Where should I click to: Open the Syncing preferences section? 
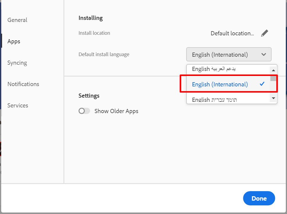click(17, 63)
